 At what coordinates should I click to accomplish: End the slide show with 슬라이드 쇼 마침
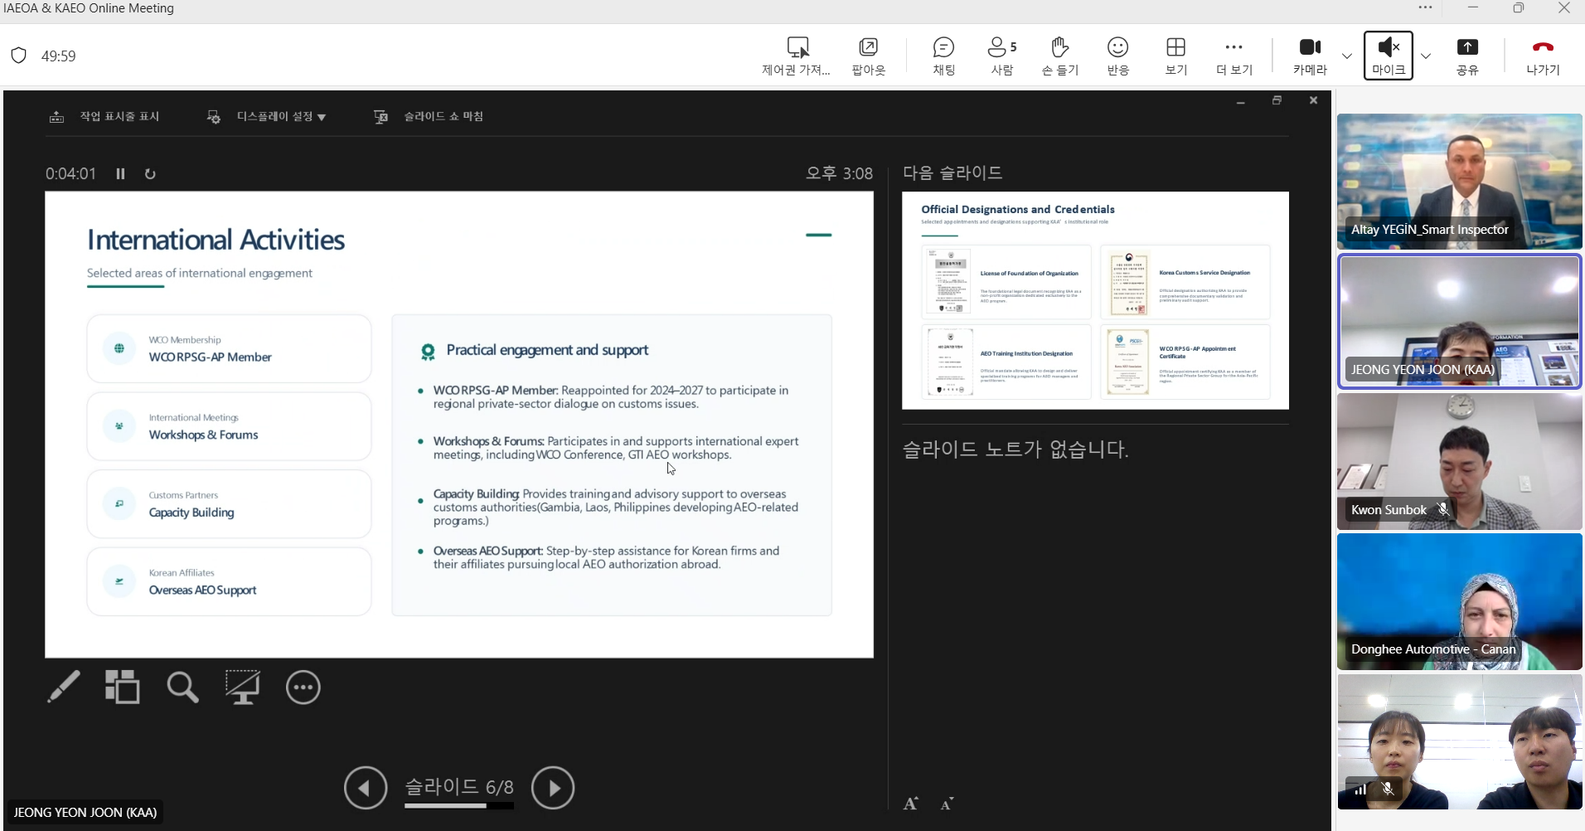coord(429,117)
